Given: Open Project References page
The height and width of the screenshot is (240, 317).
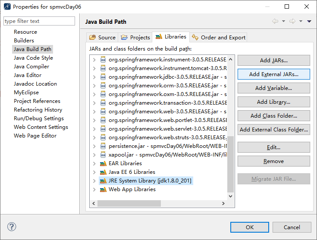Looking at the screenshot, I should [37, 101].
